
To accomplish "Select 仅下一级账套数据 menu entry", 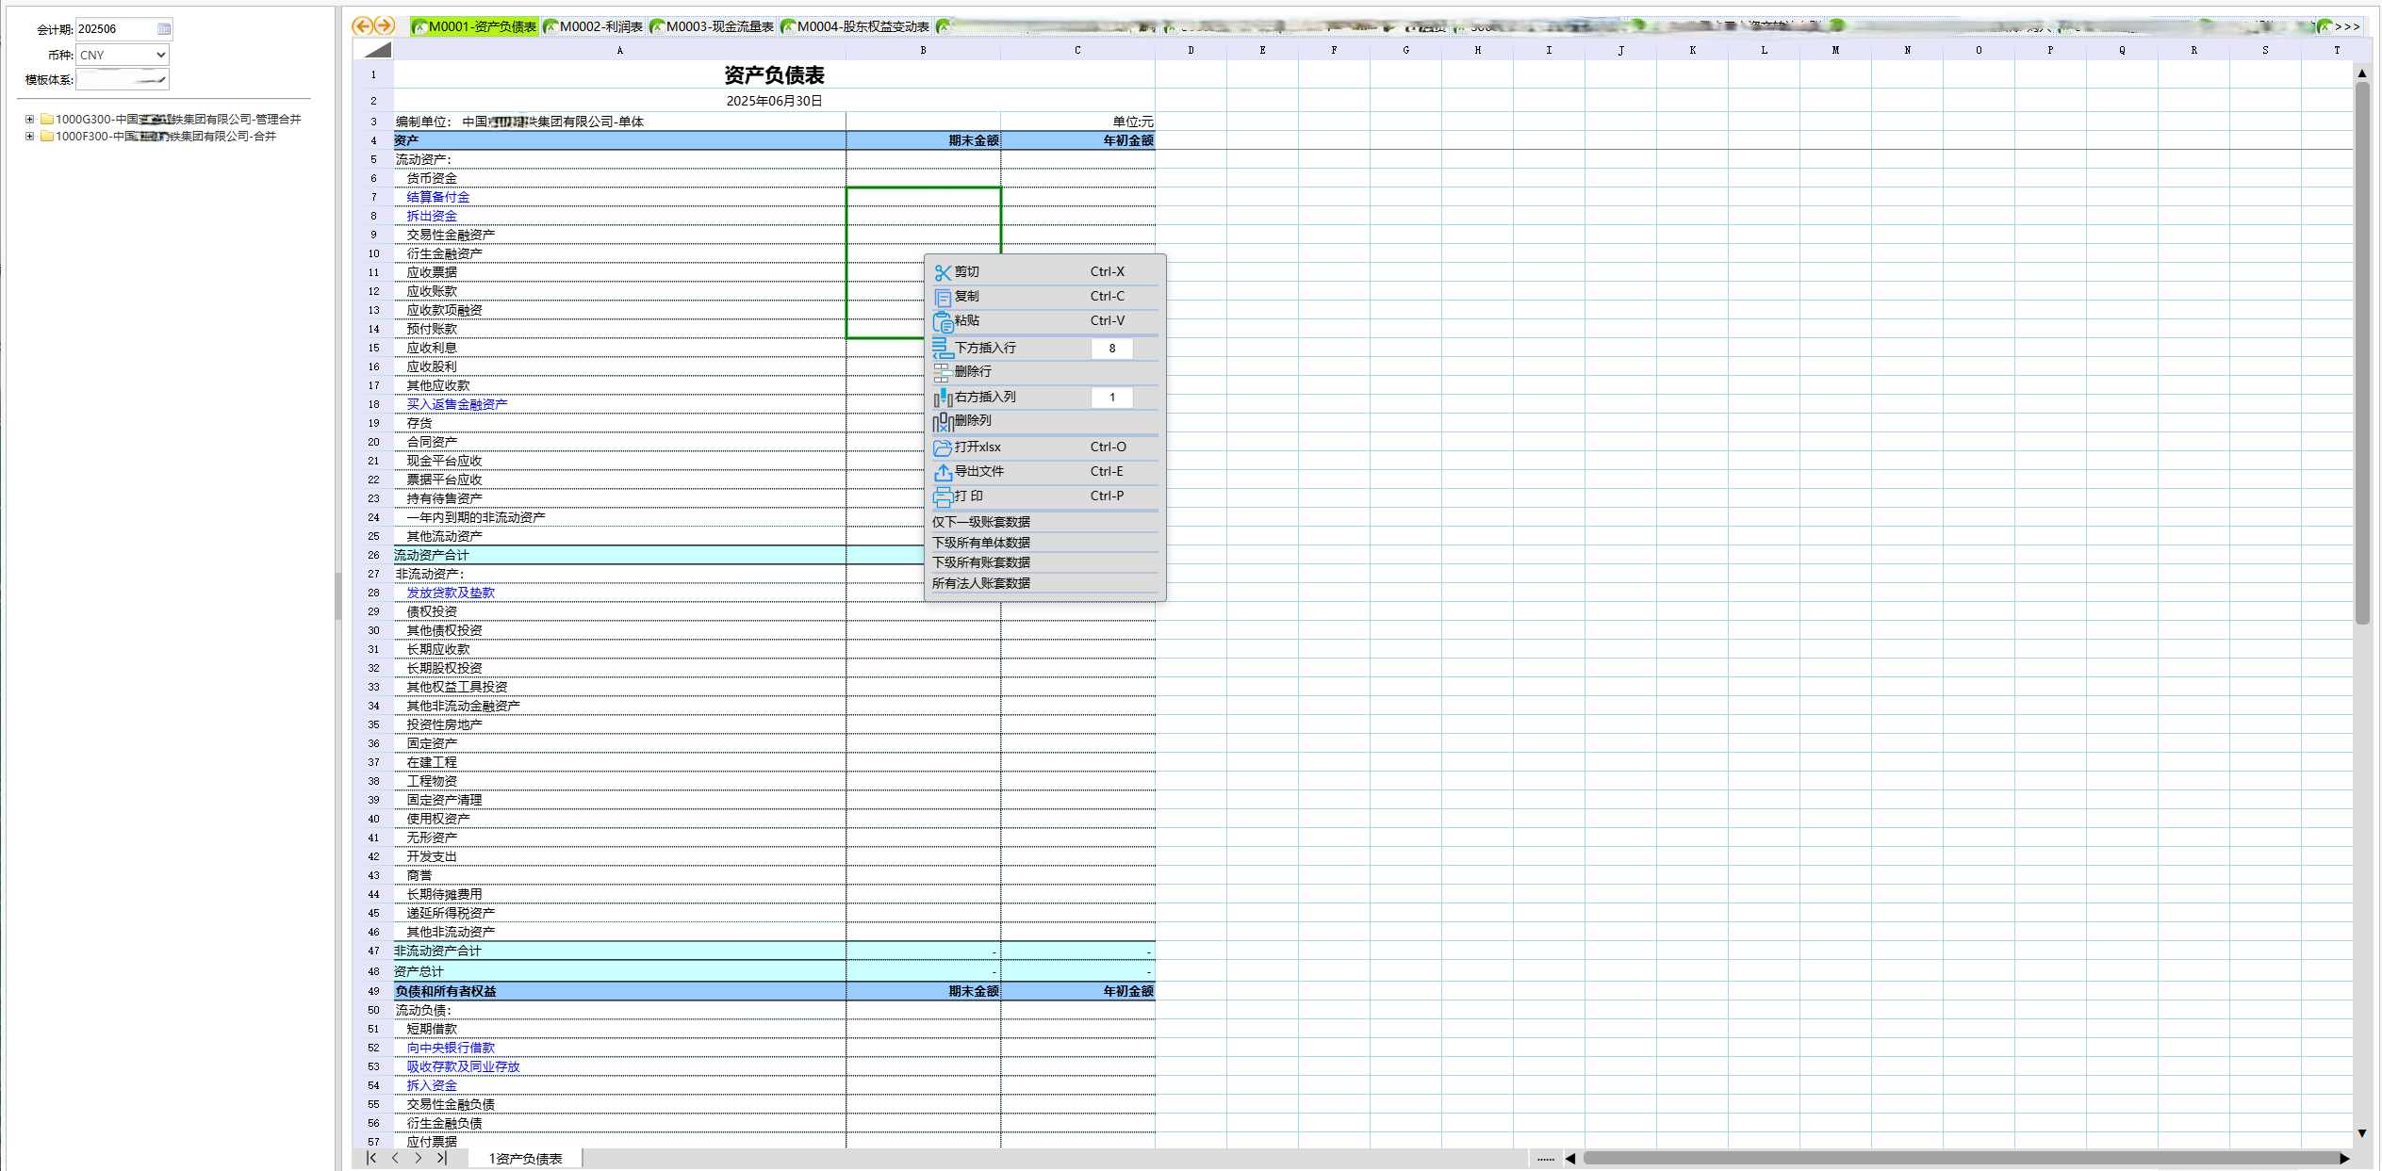I will tap(981, 522).
